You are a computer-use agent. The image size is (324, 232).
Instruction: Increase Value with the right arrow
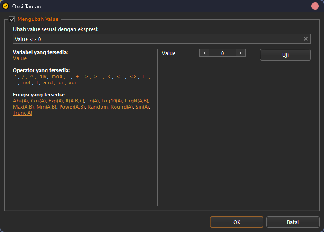pos(241,53)
